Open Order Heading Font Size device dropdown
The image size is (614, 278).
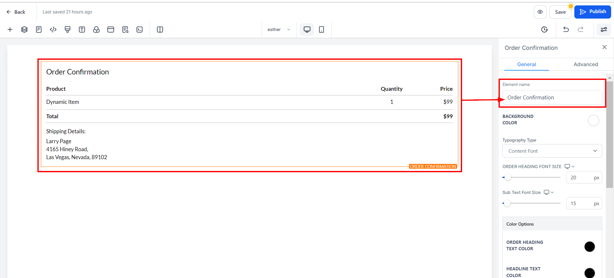[x=570, y=166]
